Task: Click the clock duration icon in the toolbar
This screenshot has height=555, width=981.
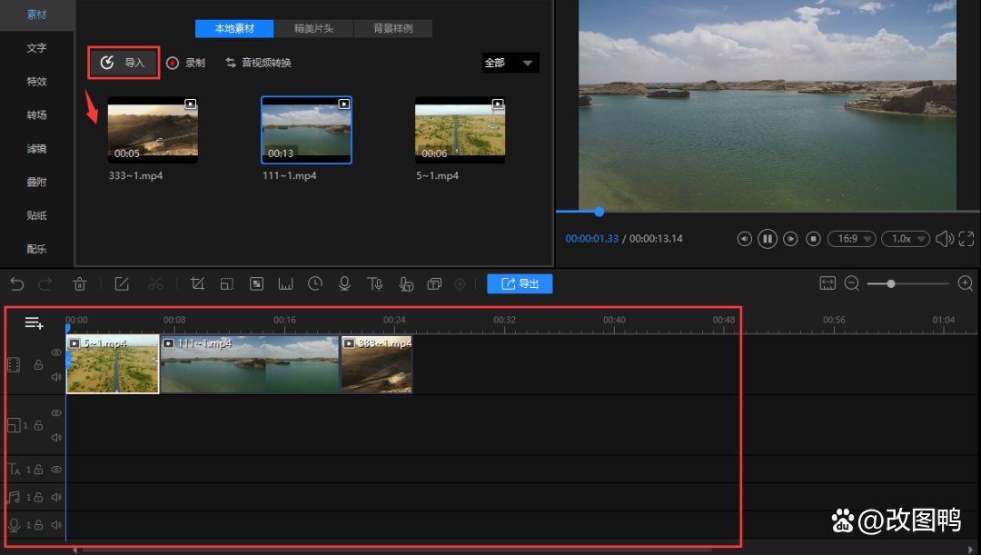Action: [315, 284]
